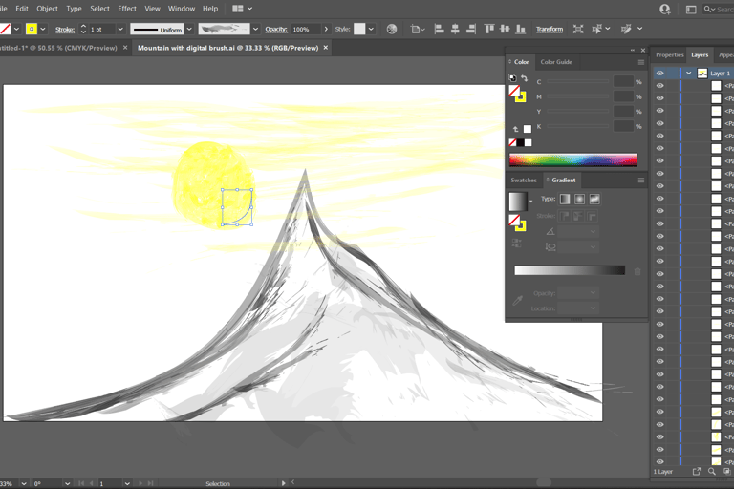This screenshot has width=734, height=489.
Task: Click the Stroke link in control bar
Action: pyautogui.click(x=65, y=29)
